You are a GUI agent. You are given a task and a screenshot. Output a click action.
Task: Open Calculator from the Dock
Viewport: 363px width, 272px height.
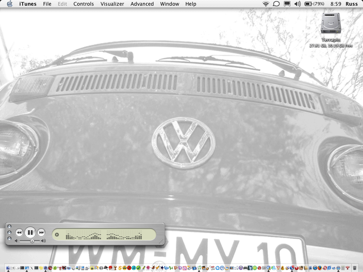click(343, 268)
